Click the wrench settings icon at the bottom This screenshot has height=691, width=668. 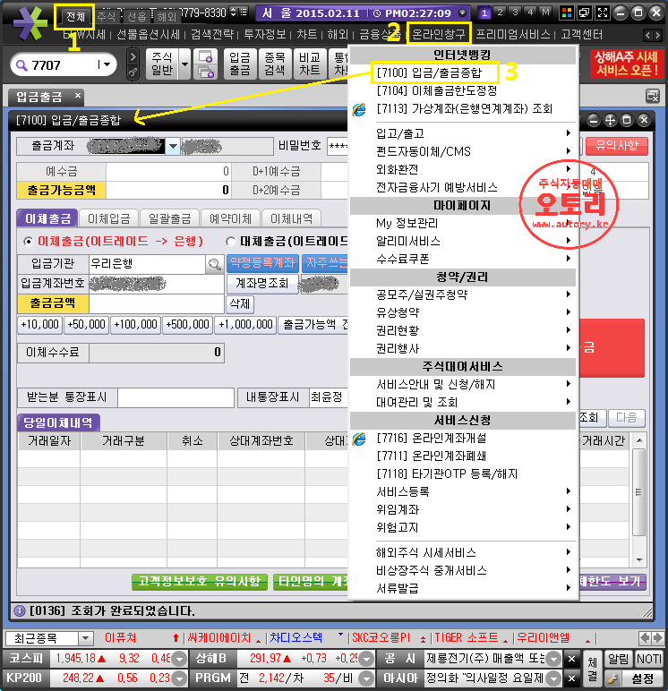[612, 678]
